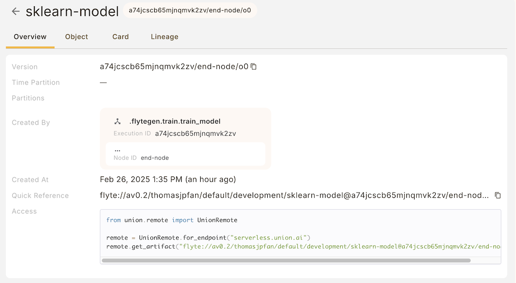The width and height of the screenshot is (516, 283).
Task: Click the a74jcscb65mjnqmvk2zv/end-node/o0 badge
Action: click(190, 10)
